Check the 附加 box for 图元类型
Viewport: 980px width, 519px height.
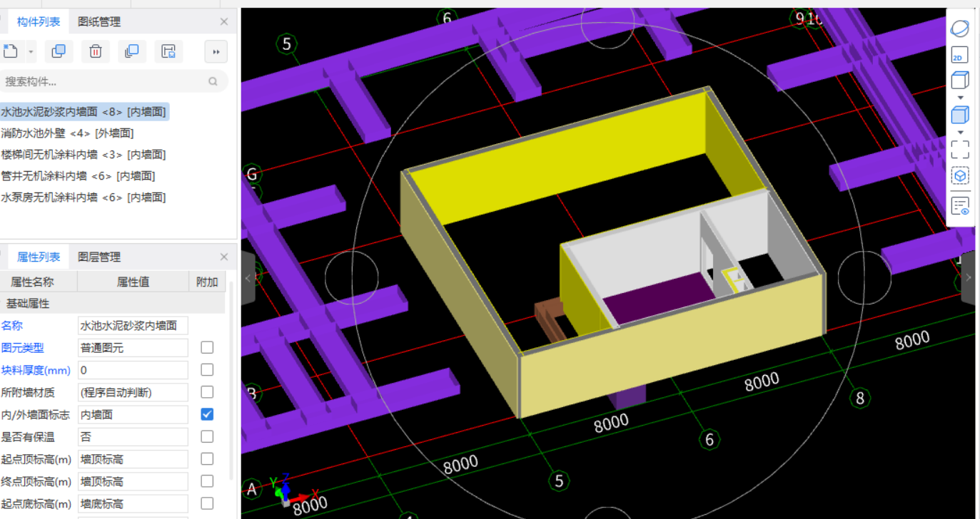coord(207,347)
